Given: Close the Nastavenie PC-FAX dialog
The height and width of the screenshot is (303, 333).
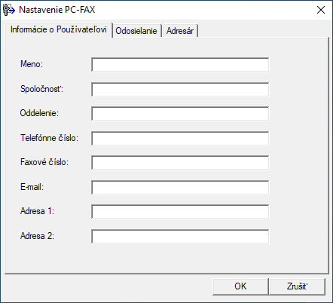Looking at the screenshot, I should pyautogui.click(x=321, y=10).
